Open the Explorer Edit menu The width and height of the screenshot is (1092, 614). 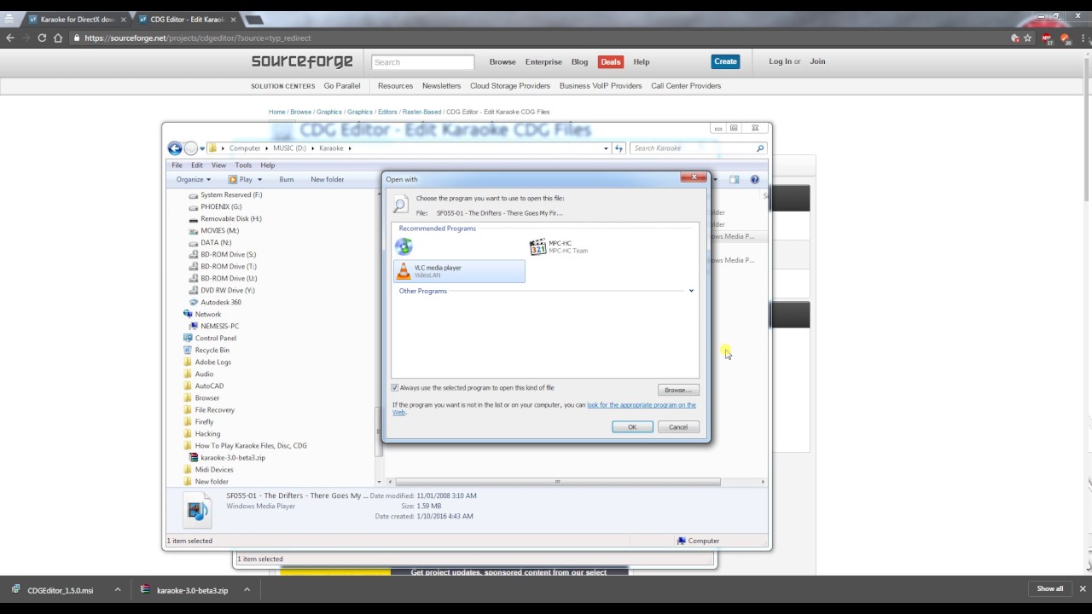click(x=197, y=165)
